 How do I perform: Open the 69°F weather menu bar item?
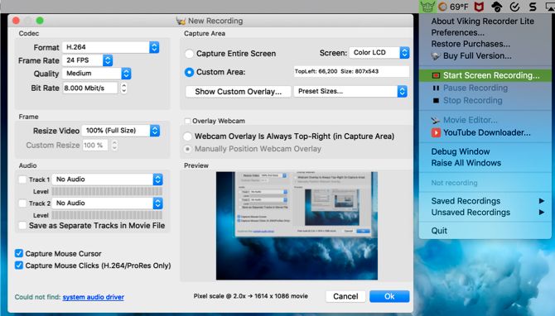[453, 7]
